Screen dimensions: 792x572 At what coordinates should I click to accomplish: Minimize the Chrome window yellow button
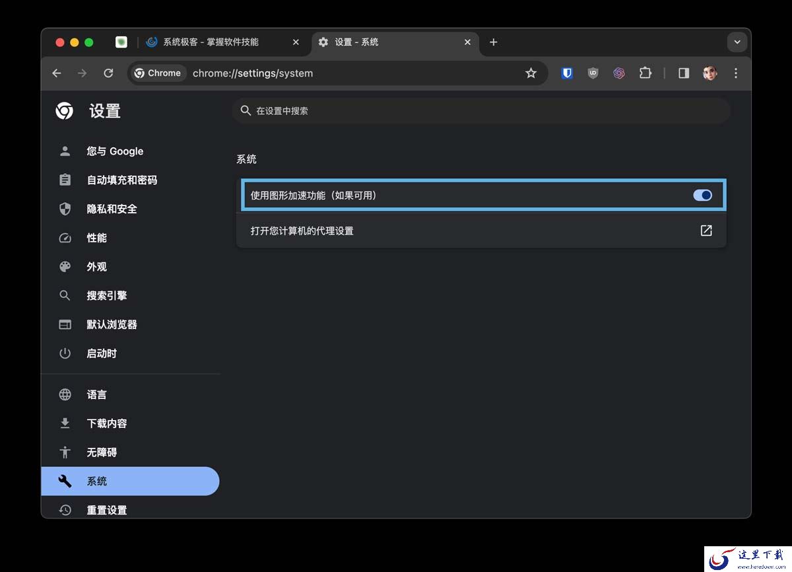(74, 42)
